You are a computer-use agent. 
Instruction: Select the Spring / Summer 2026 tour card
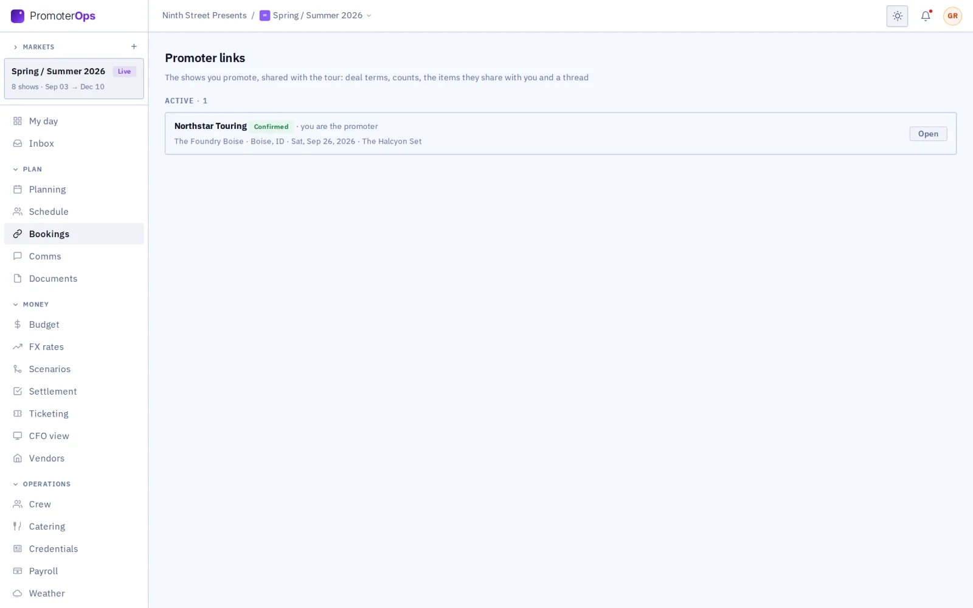tap(74, 78)
